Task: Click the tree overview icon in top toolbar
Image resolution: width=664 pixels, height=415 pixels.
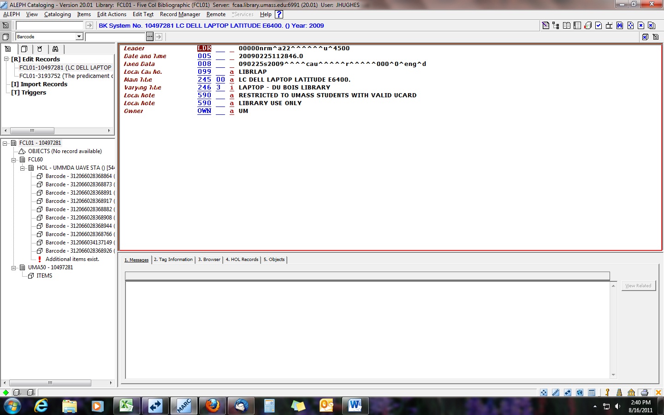Action: (x=556, y=26)
